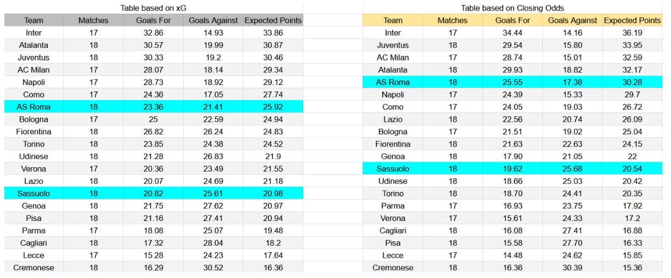This screenshot has width=671, height=278.
Task: Click the Cremonese cell in xG table
Action: [33, 268]
